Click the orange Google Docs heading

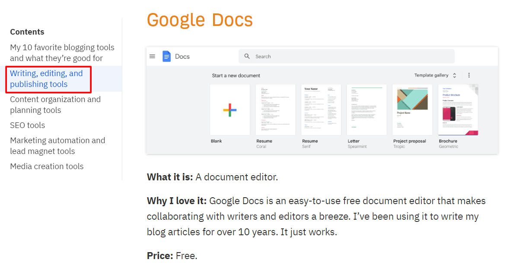coord(200,20)
